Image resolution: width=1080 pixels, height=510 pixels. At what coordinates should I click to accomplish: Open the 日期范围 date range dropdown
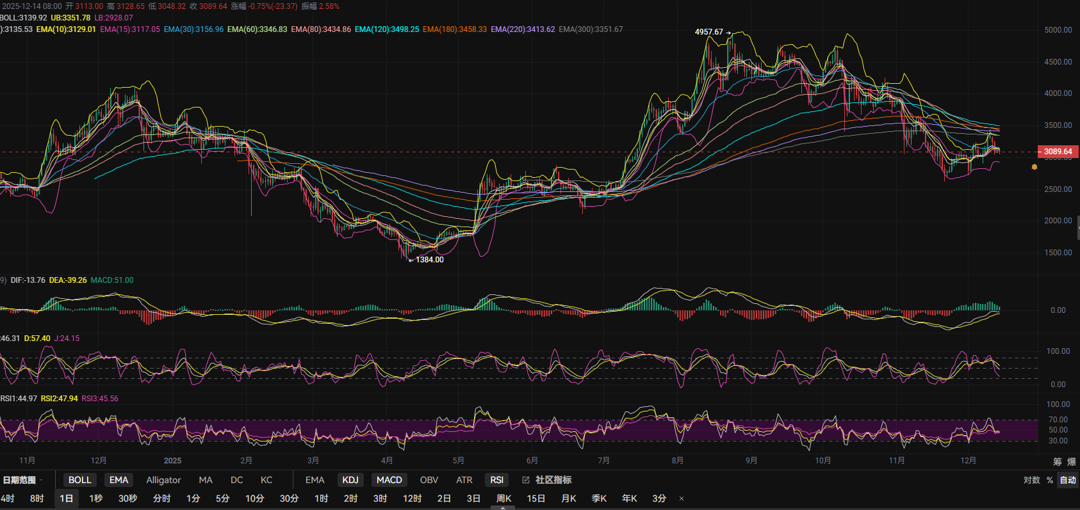tap(22, 480)
